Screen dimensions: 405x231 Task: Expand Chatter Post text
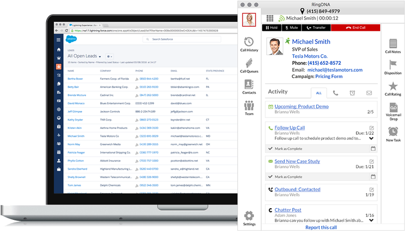[371, 220]
